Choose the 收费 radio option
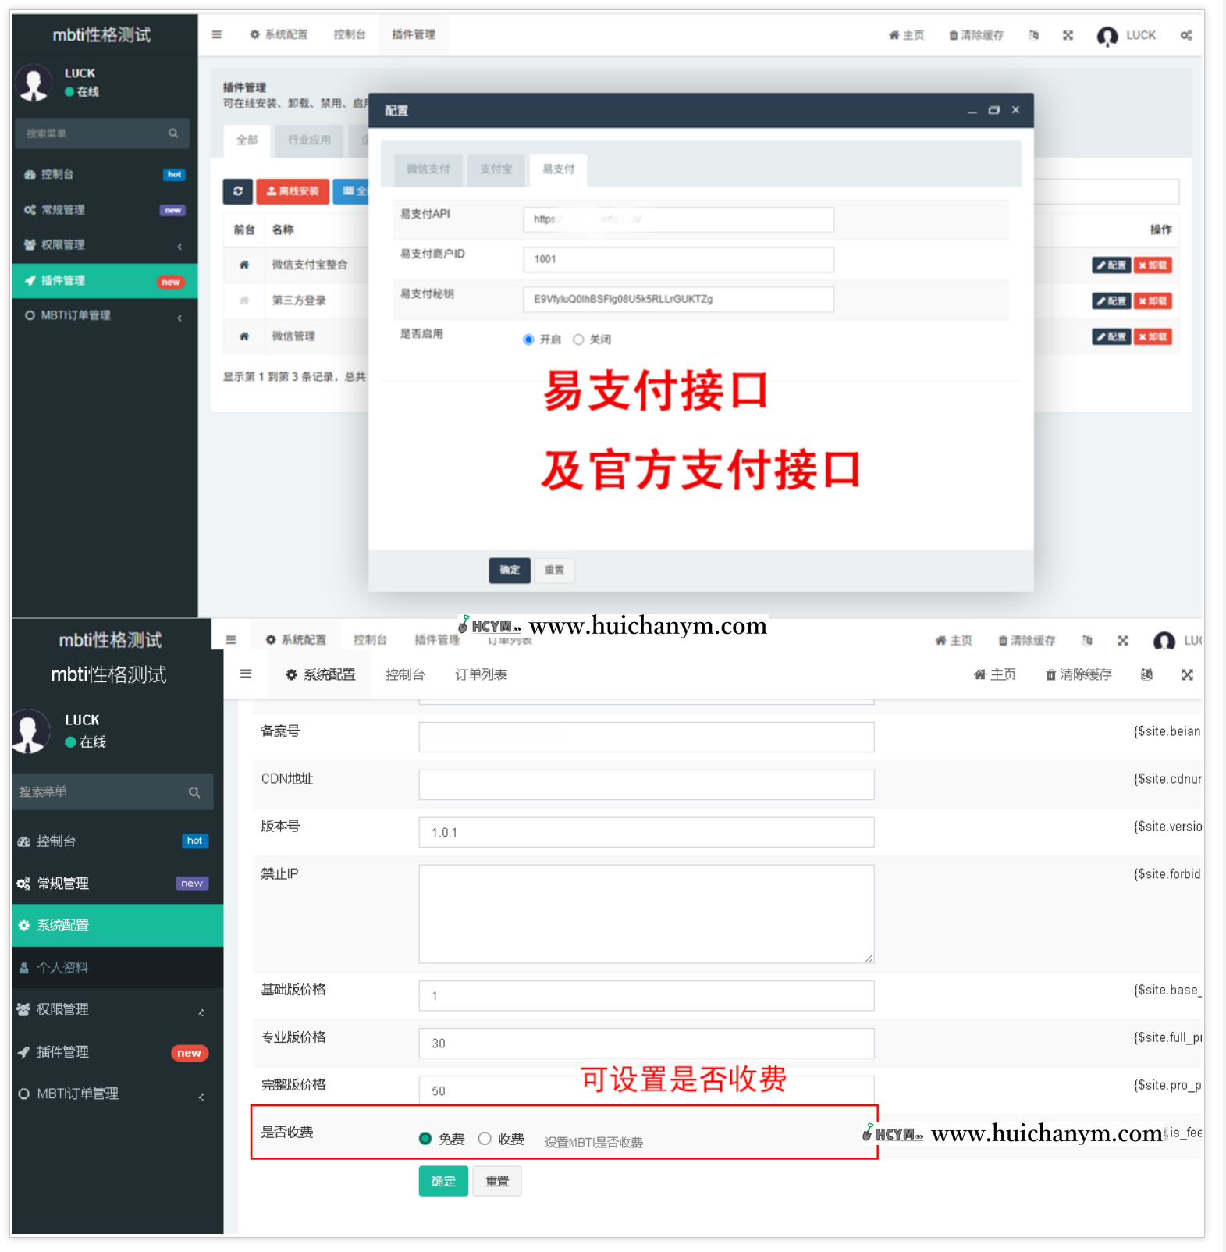 click(x=485, y=1139)
